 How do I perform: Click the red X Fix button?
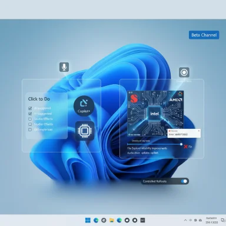pyautogui.click(x=188, y=147)
